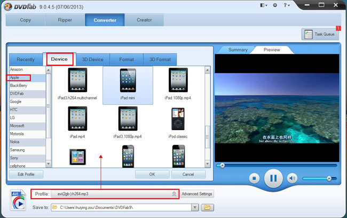This screenshot has height=218, width=347.
Task: Mute the preview audio
Action: 292,178
